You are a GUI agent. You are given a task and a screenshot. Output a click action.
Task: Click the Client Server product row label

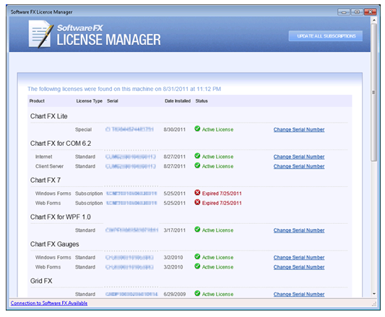point(49,166)
